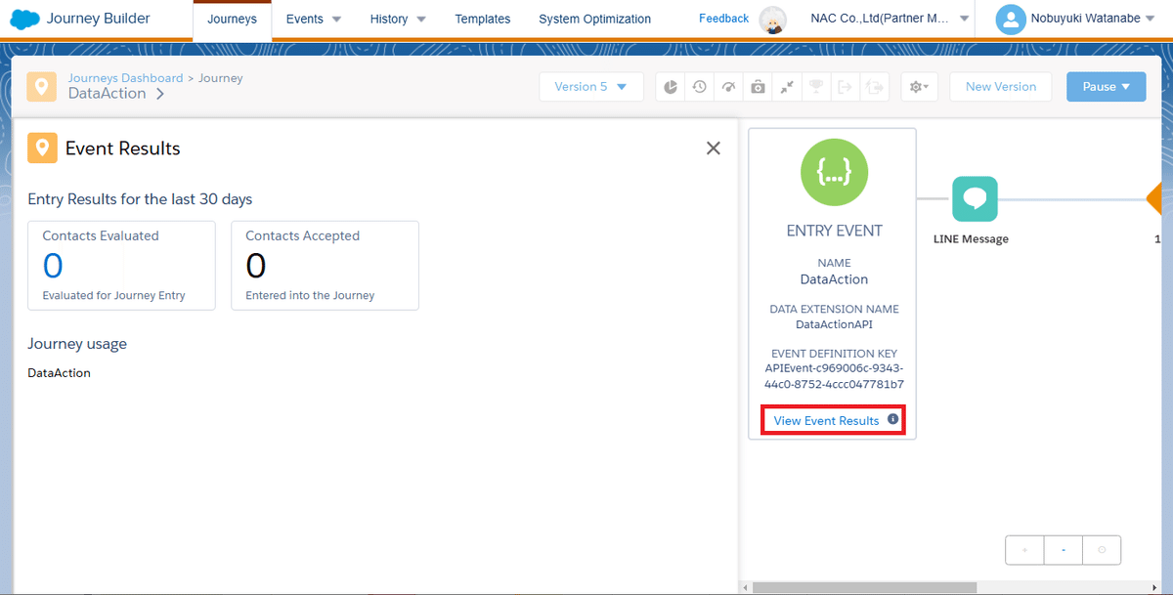This screenshot has width=1173, height=595.
Task: Close the Event Results panel
Action: (x=714, y=149)
